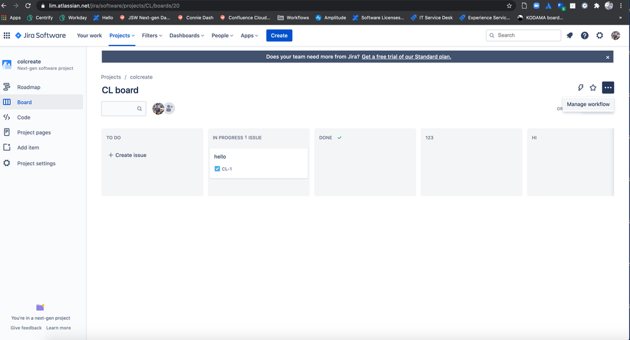The height and width of the screenshot is (340, 630).
Task: Expand the People dropdown
Action: [222, 35]
